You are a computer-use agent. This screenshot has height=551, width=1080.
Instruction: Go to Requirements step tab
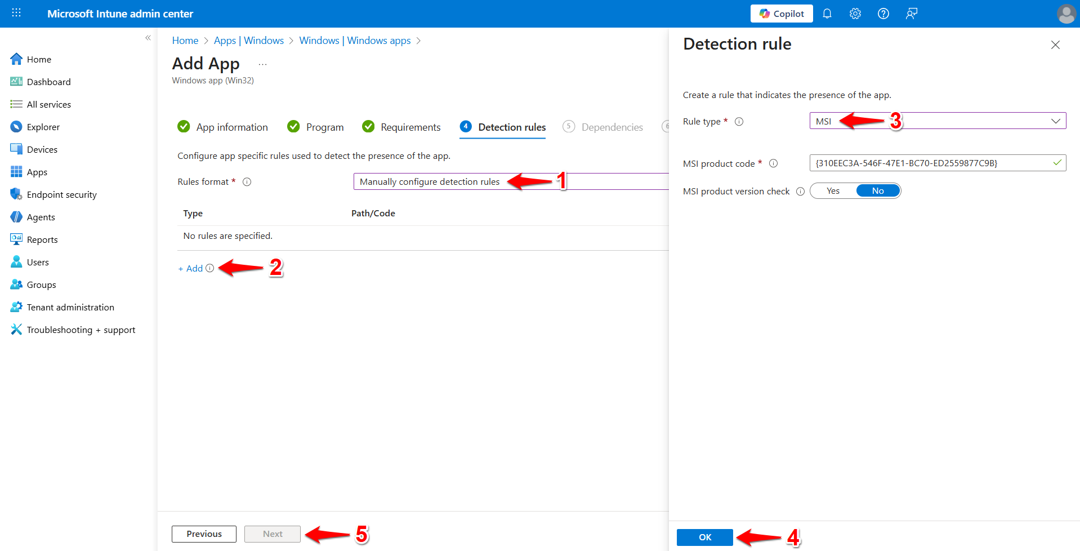click(401, 127)
